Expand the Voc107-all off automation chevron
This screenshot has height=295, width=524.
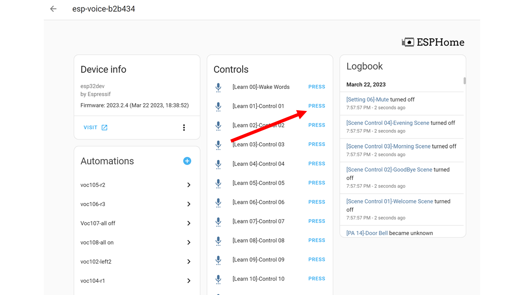(189, 223)
